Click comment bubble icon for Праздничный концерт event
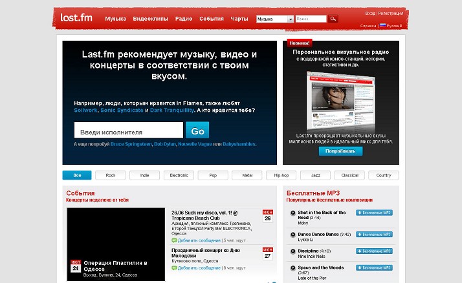 (x=174, y=268)
